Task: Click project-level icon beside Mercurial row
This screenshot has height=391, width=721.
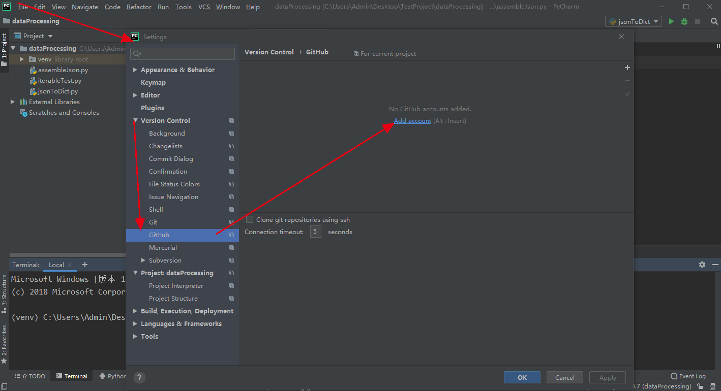Action: (231, 248)
